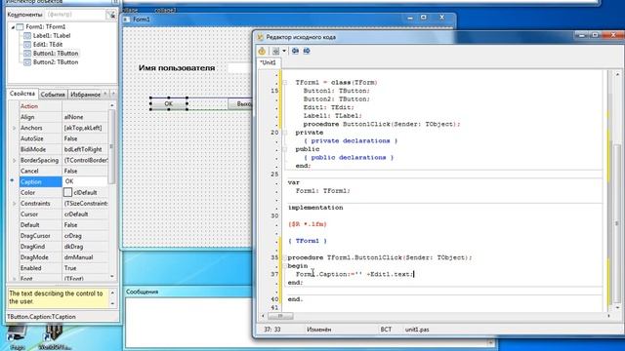This screenshot has height=351, width=625.
Task: Click the left blue jump-back icon in editor toolbar
Action: click(295, 51)
